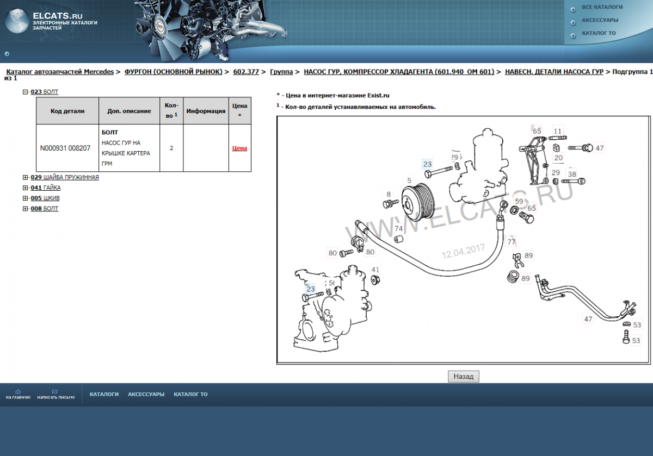The height and width of the screenshot is (456, 653).
Task: Select the 023 БОЛТ tree item
Action: pos(45,92)
